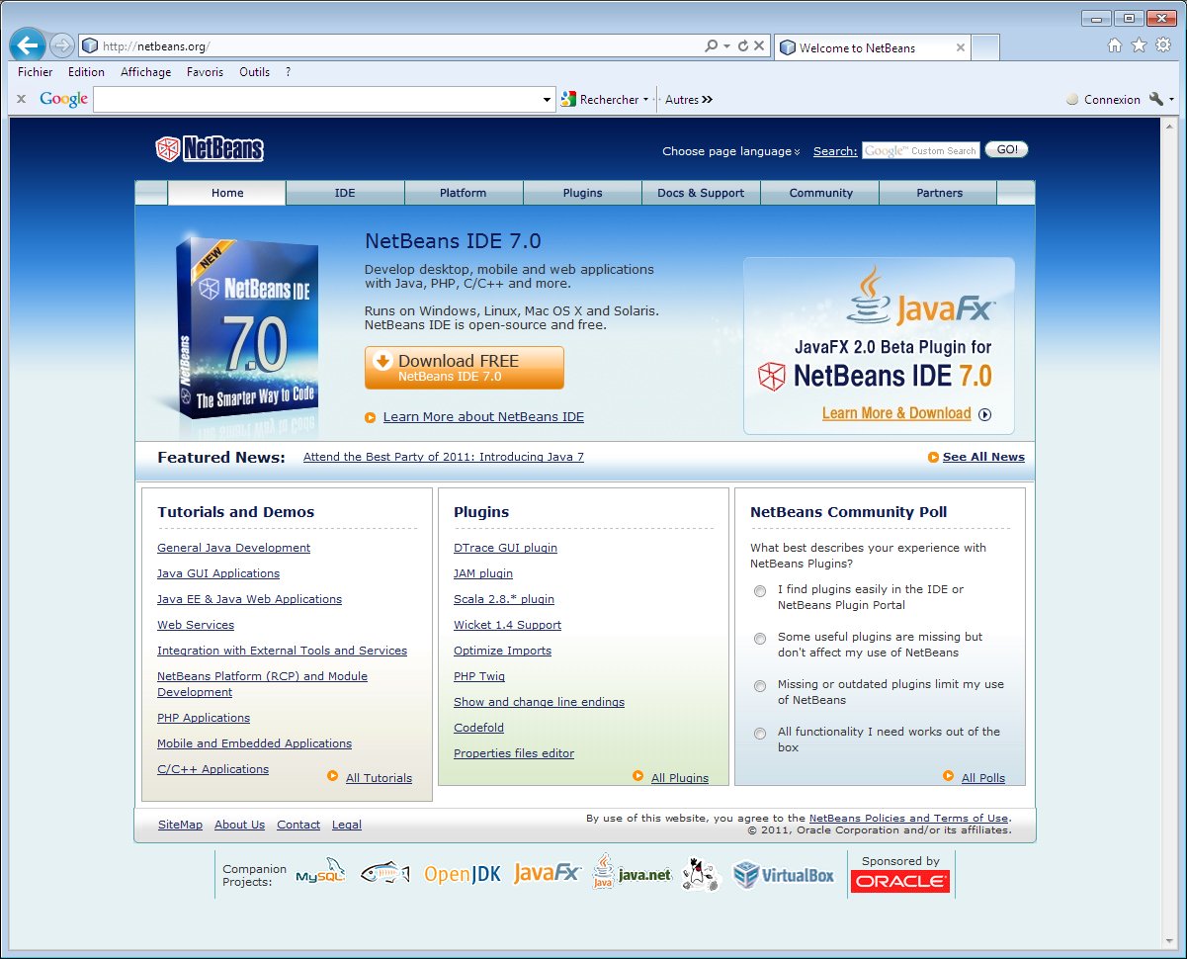Open Google toolbar wrench settings icon
Image resolution: width=1187 pixels, height=959 pixels.
click(x=1155, y=99)
